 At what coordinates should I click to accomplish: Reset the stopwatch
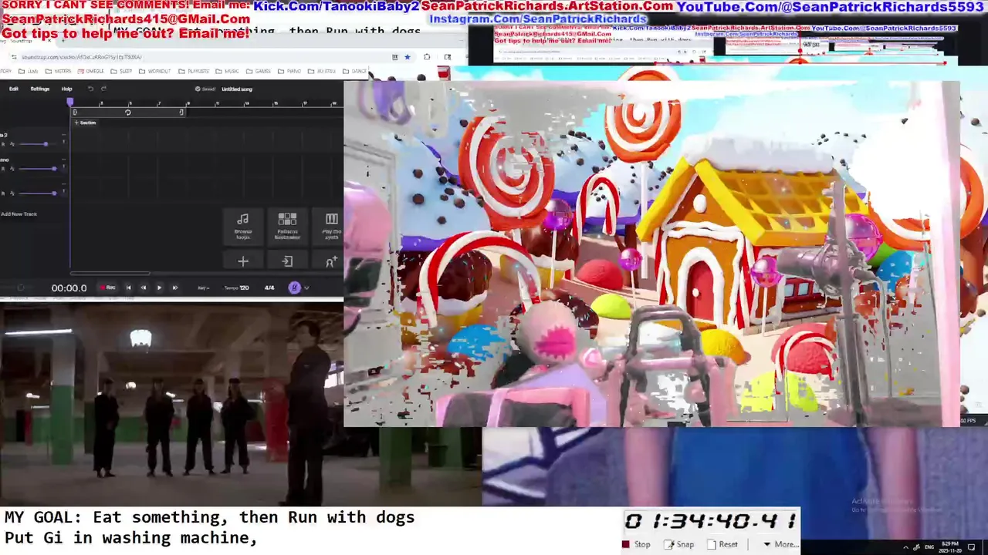pos(722,544)
